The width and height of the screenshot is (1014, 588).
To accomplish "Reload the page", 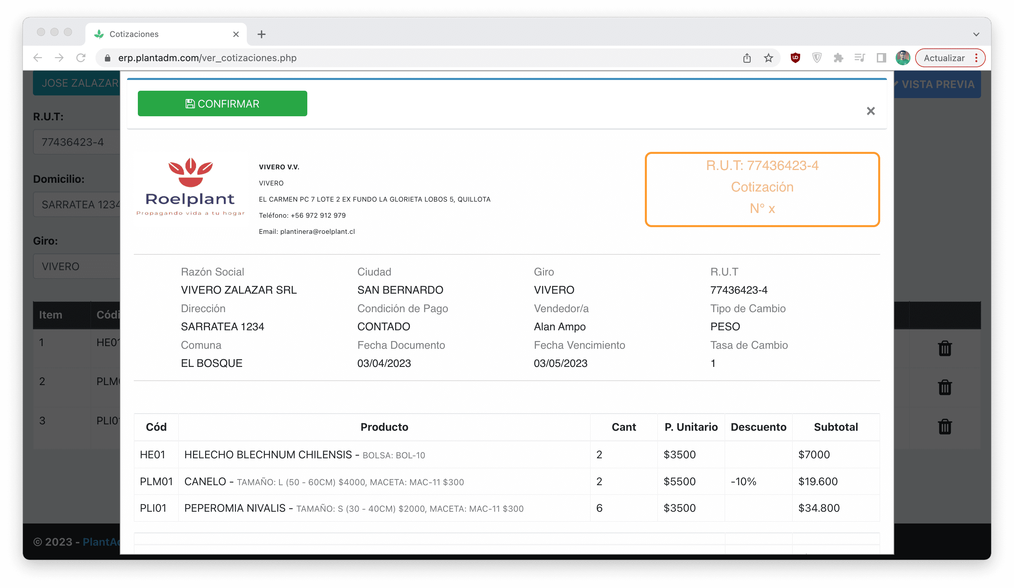I will (81, 58).
